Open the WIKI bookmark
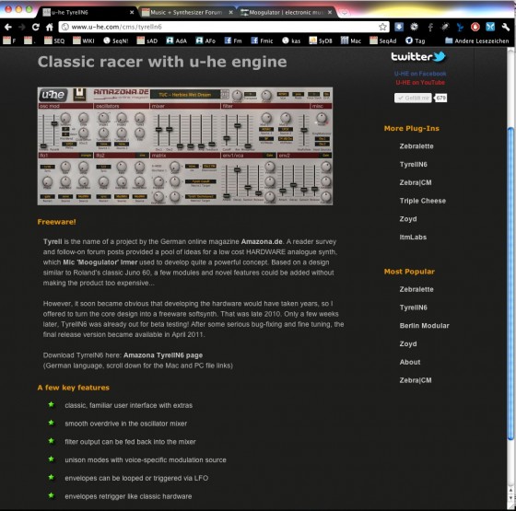Screen dimensions: 516x511 click(84, 41)
